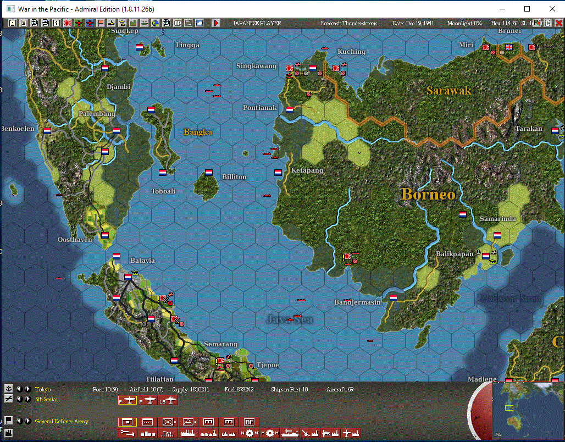Click the OP operations toolbar icon
The height and width of the screenshot is (442, 565).
178,23
